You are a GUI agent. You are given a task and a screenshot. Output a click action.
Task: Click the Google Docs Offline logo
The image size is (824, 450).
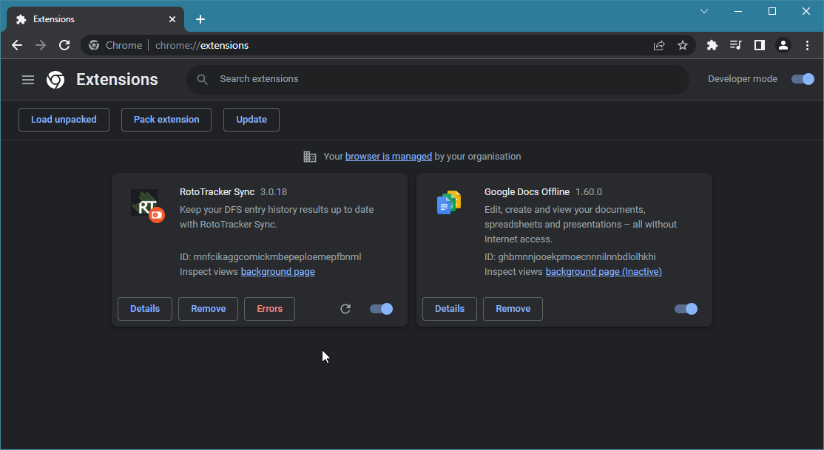[x=449, y=202]
